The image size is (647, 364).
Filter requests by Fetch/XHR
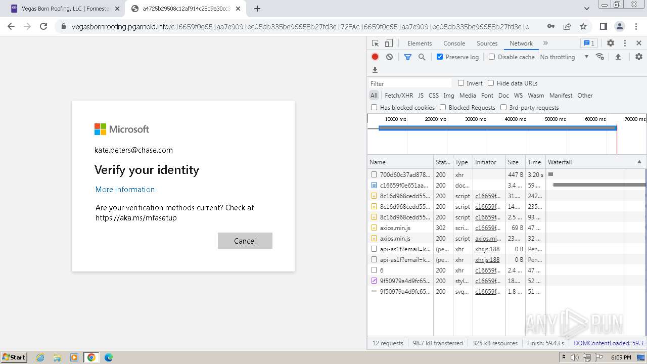pyautogui.click(x=399, y=95)
